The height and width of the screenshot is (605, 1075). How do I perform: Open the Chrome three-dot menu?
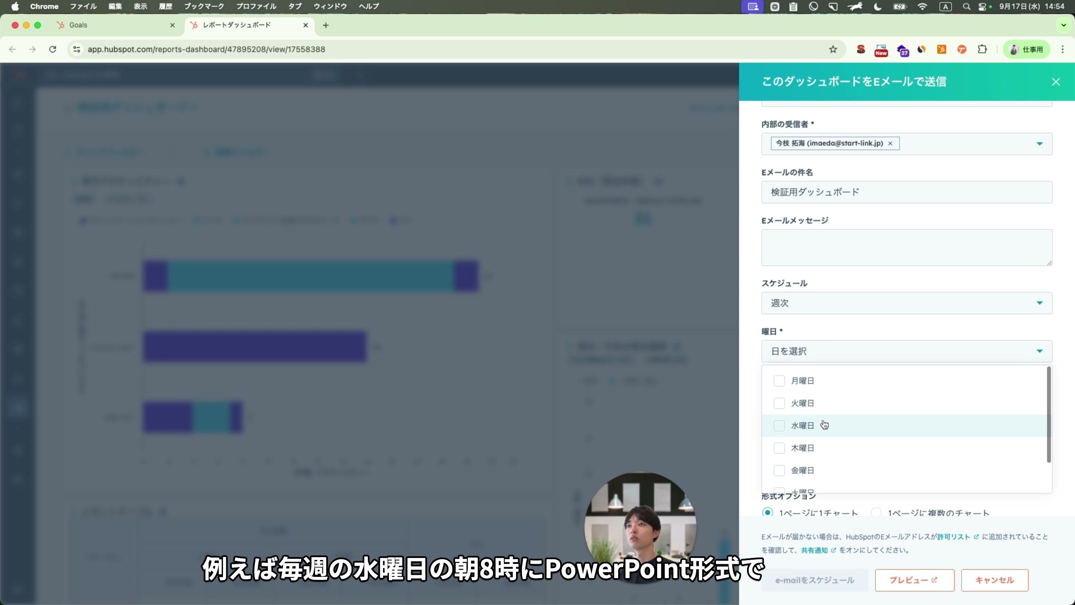(1063, 49)
